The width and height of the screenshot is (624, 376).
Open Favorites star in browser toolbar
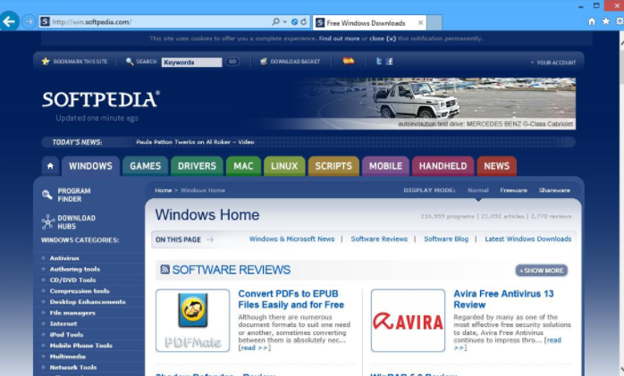coord(606,21)
